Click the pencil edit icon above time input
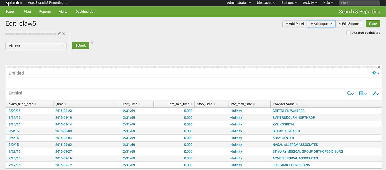The width and height of the screenshot is (386, 170). pos(59,34)
